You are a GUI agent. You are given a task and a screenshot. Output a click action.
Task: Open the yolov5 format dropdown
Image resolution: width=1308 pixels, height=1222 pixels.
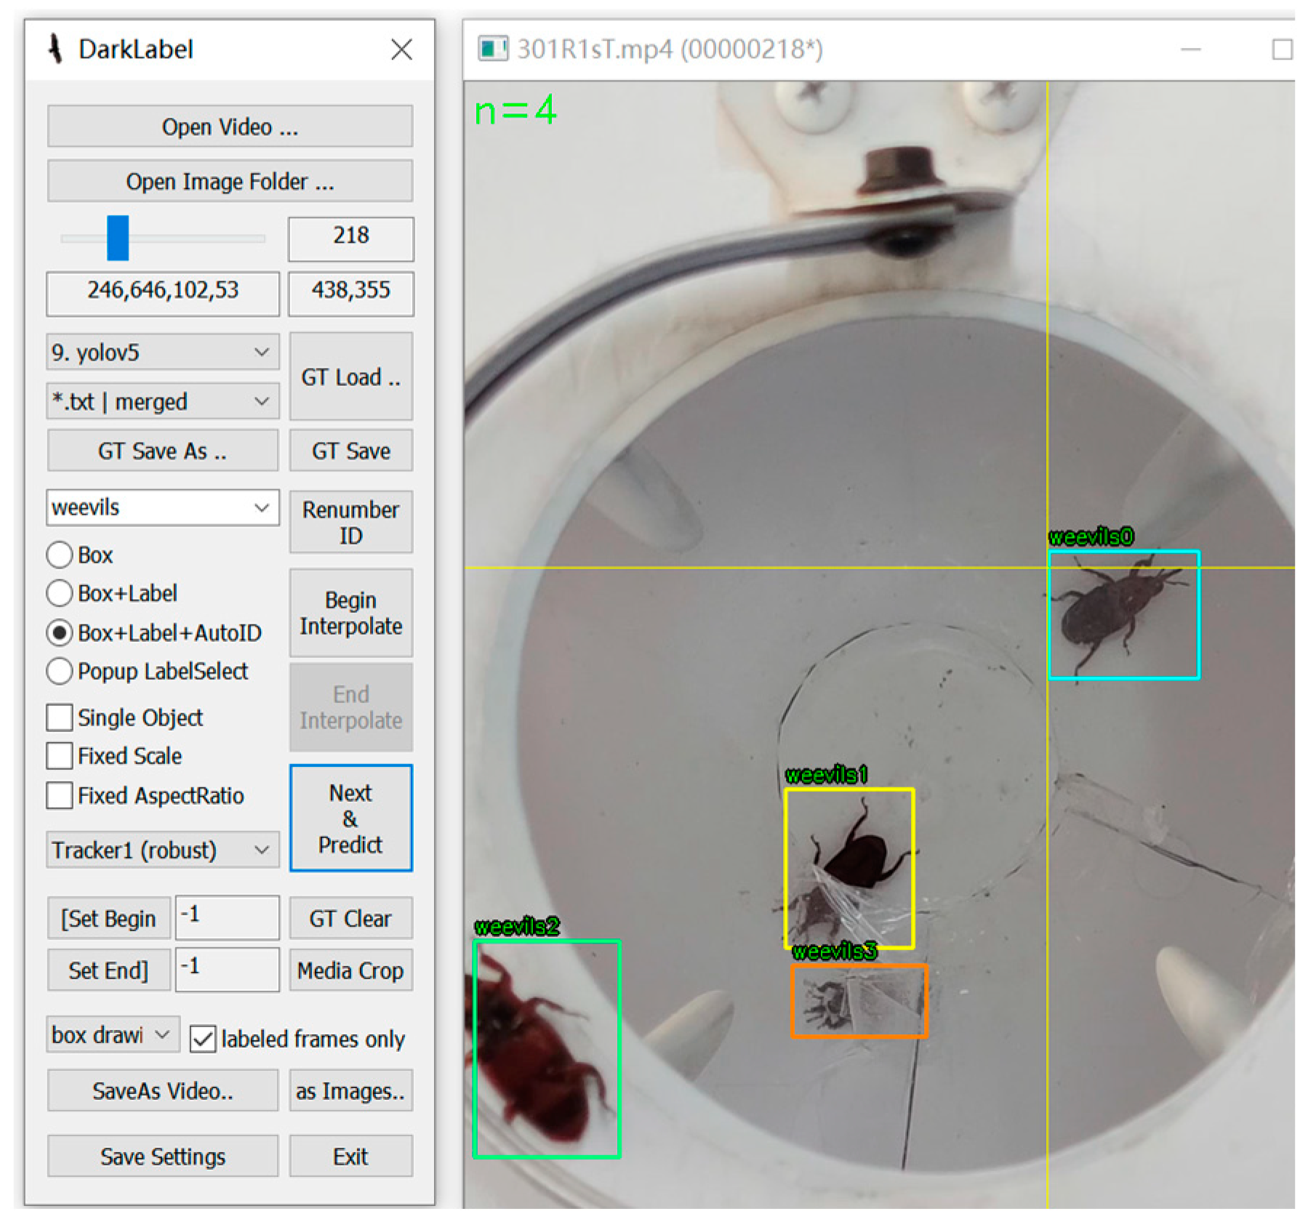pos(162,353)
